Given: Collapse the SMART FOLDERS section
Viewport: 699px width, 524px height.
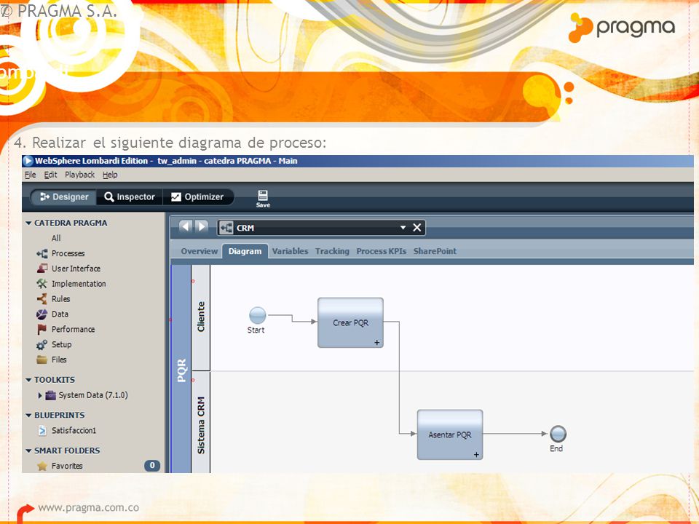Looking at the screenshot, I should (28, 450).
